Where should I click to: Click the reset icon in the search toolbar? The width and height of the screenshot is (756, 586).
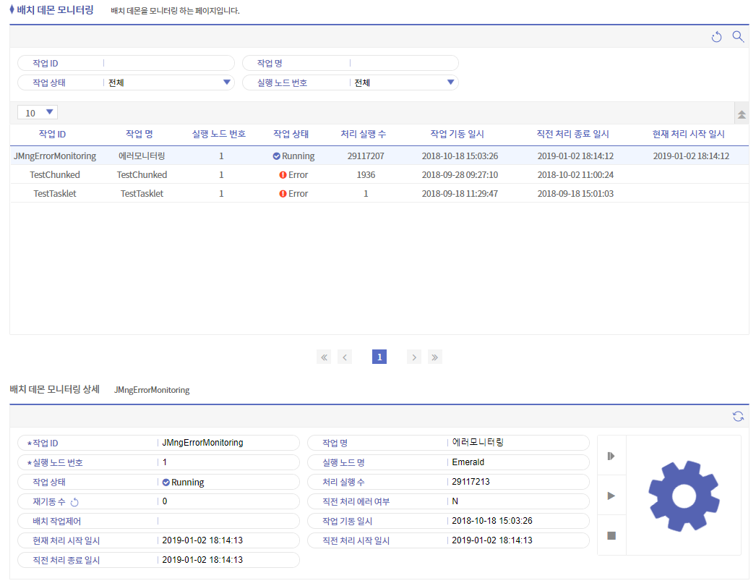coord(716,37)
